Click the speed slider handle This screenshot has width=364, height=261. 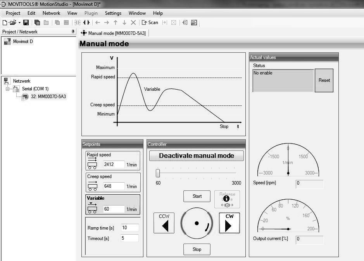pos(158,173)
